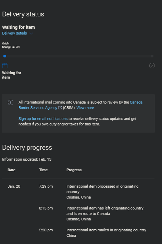
Task: Select the Jan. 20 date entry
Action: click(14, 186)
